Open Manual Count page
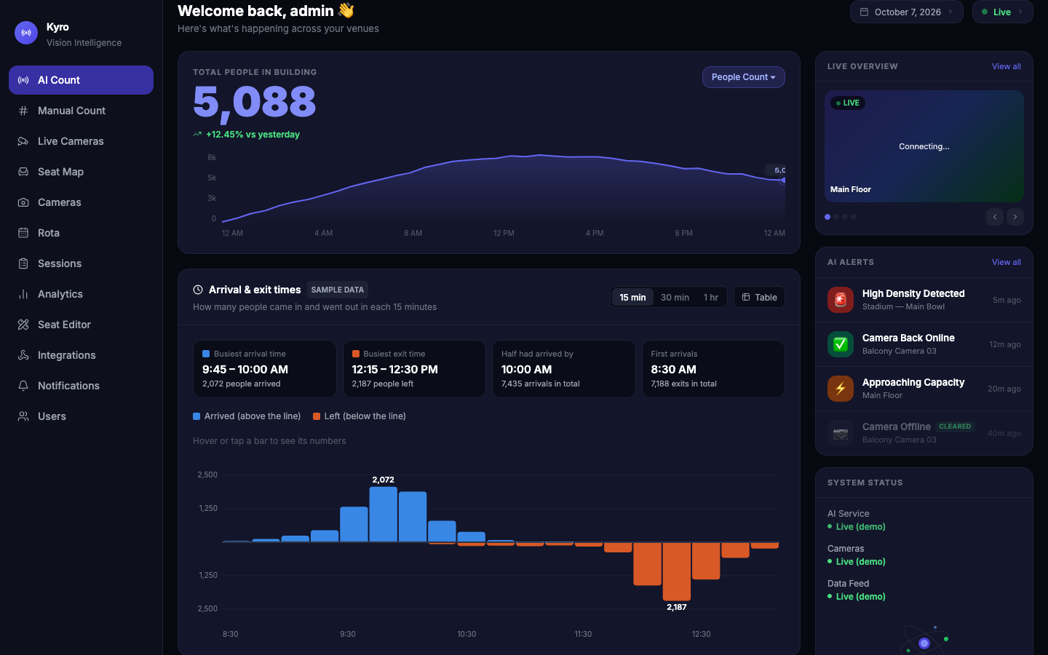Screen dimensions: 1048x655 pyautogui.click(x=81, y=111)
